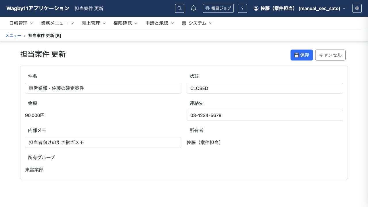
Task: Expand the 売上管理 menu
Action: 94,23
